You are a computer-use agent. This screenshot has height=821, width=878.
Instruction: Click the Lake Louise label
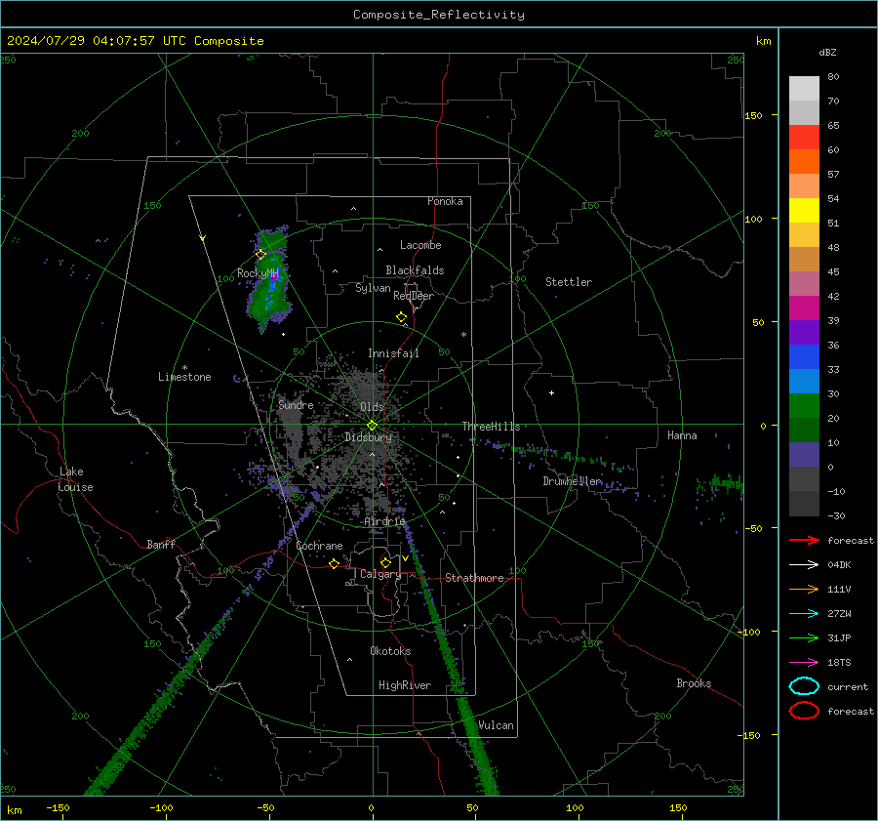pos(75,479)
